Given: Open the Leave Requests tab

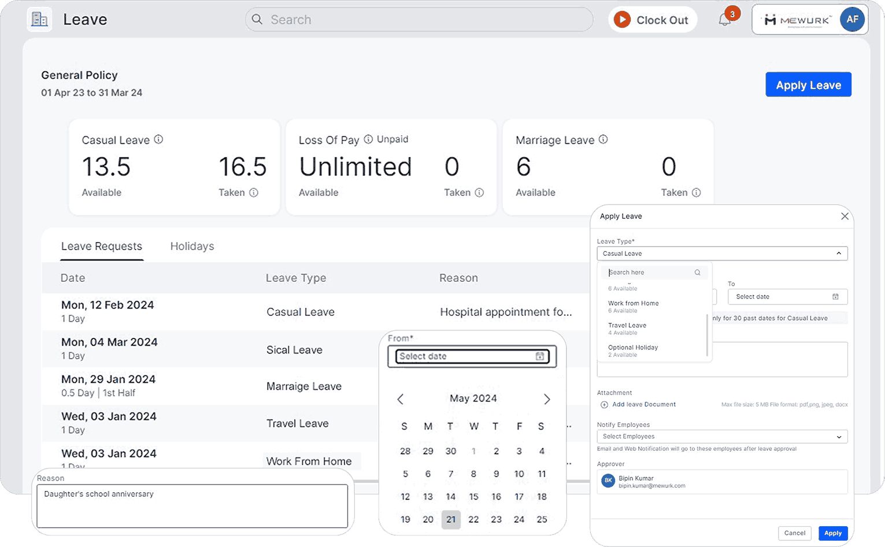Looking at the screenshot, I should point(102,247).
